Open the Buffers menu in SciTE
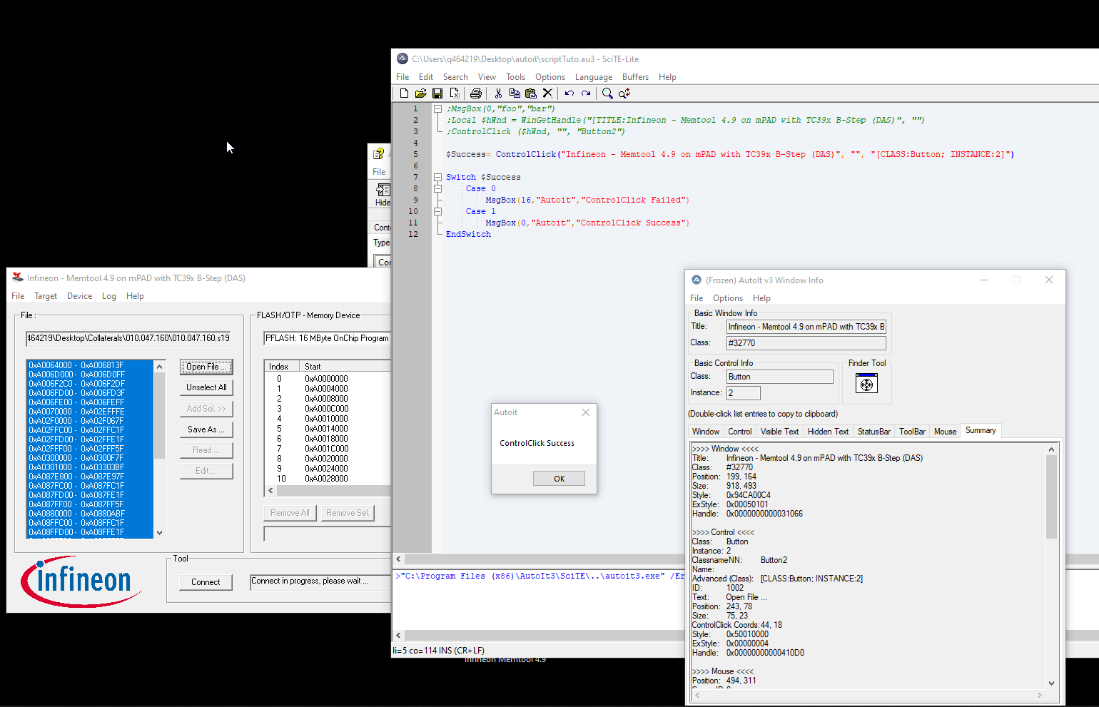 tap(635, 77)
